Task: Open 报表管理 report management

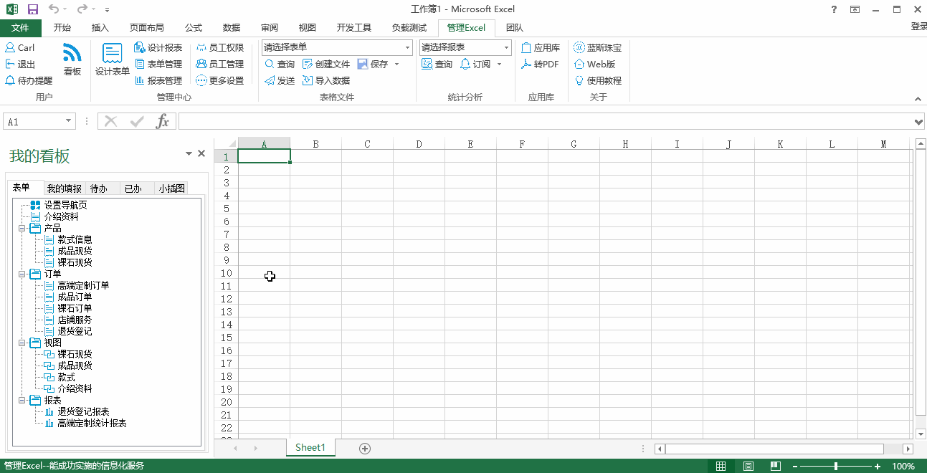Action: [x=158, y=80]
